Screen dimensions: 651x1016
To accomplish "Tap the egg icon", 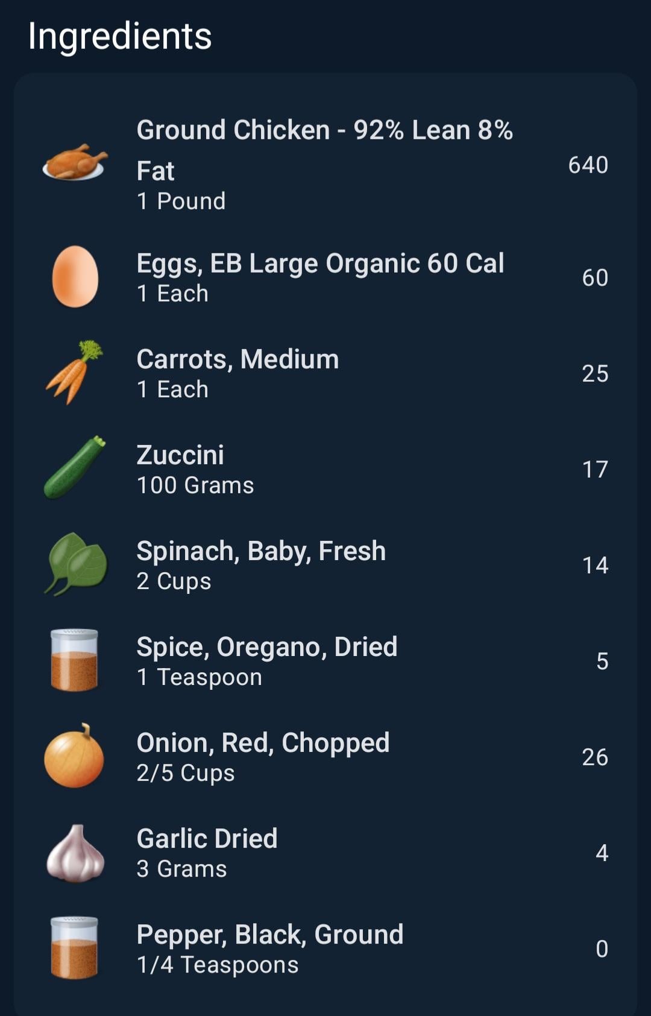I will tap(75, 277).
